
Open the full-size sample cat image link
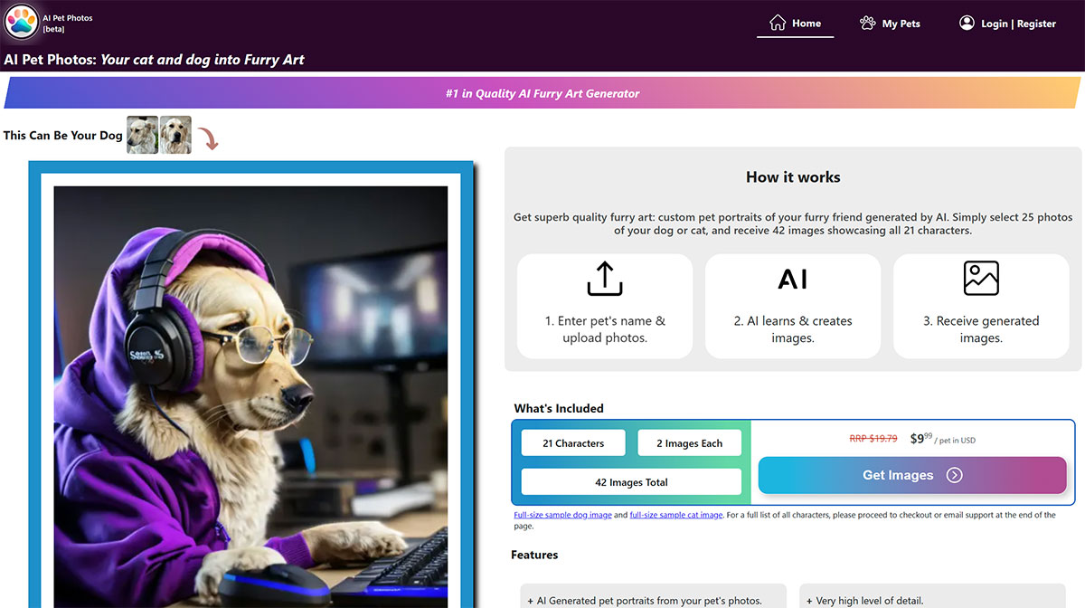pyautogui.click(x=675, y=513)
